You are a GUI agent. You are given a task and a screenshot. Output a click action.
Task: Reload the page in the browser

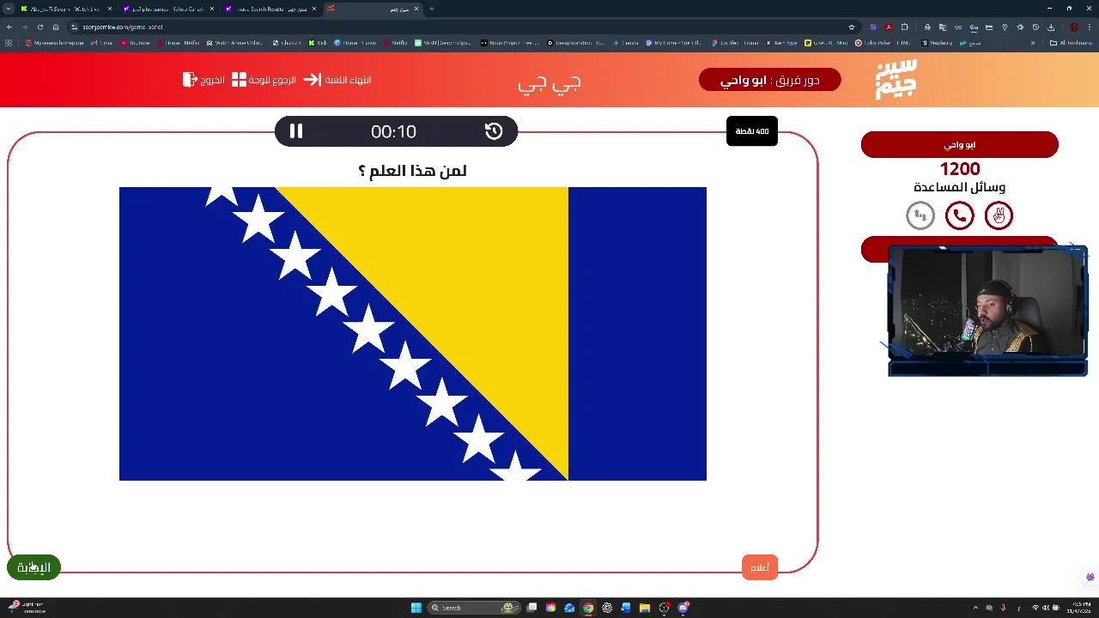[x=39, y=27]
